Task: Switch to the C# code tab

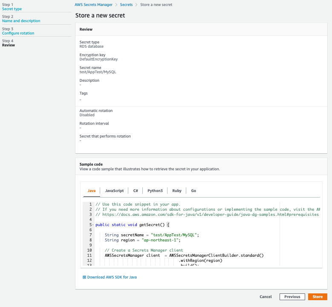Action: pyautogui.click(x=136, y=191)
